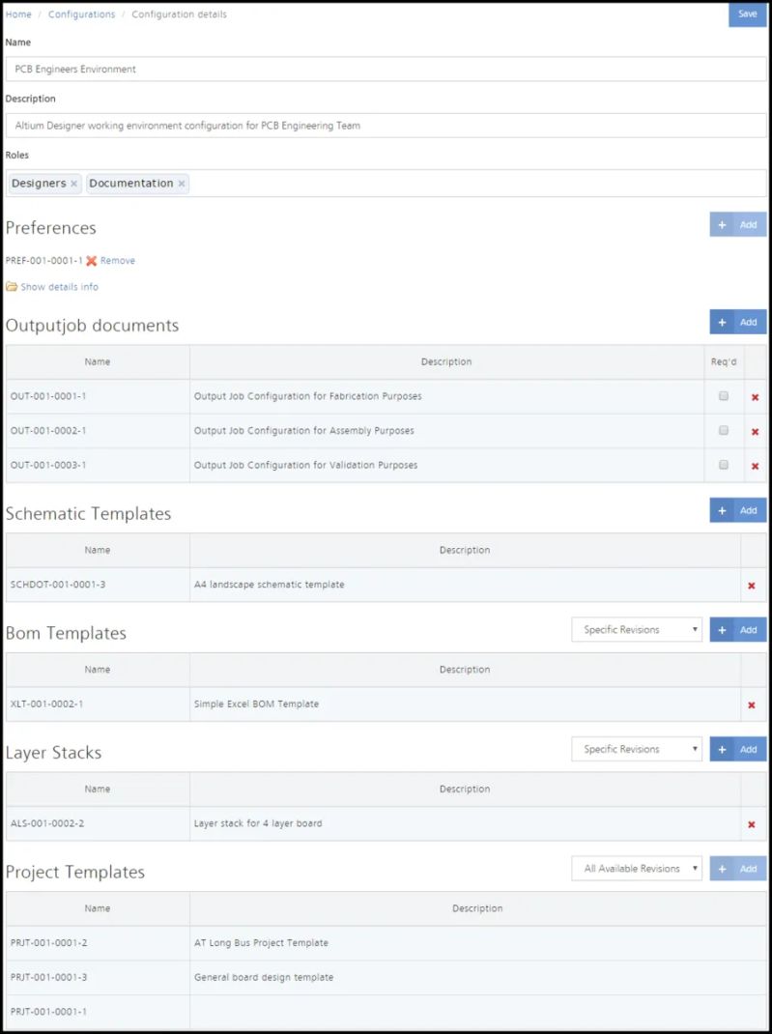This screenshot has height=1034, width=772.
Task: Select OUT-001-0002-1 name cell
Action: 98,431
